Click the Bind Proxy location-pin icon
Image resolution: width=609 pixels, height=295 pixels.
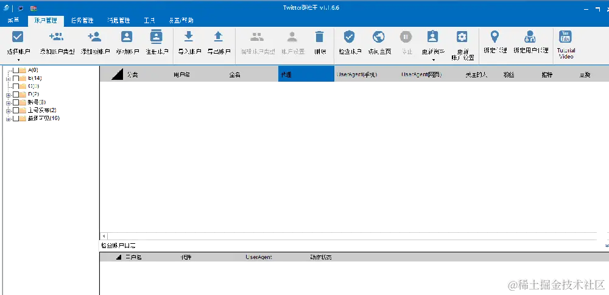[x=494, y=37]
